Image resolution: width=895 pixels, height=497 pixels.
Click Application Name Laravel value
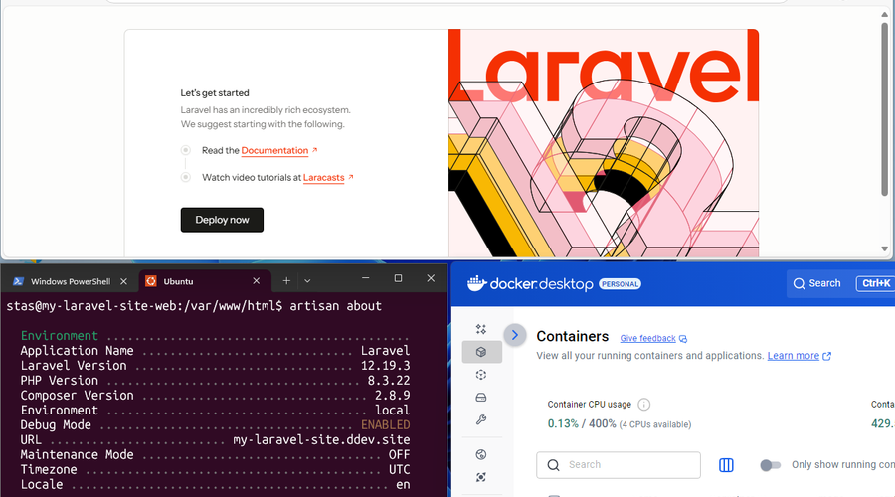click(385, 351)
